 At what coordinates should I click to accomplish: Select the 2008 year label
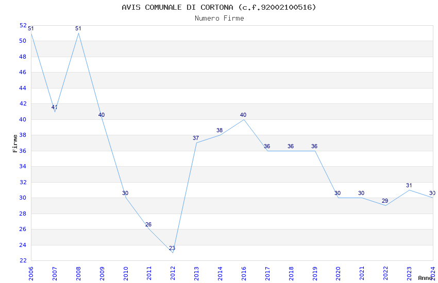coord(78,273)
